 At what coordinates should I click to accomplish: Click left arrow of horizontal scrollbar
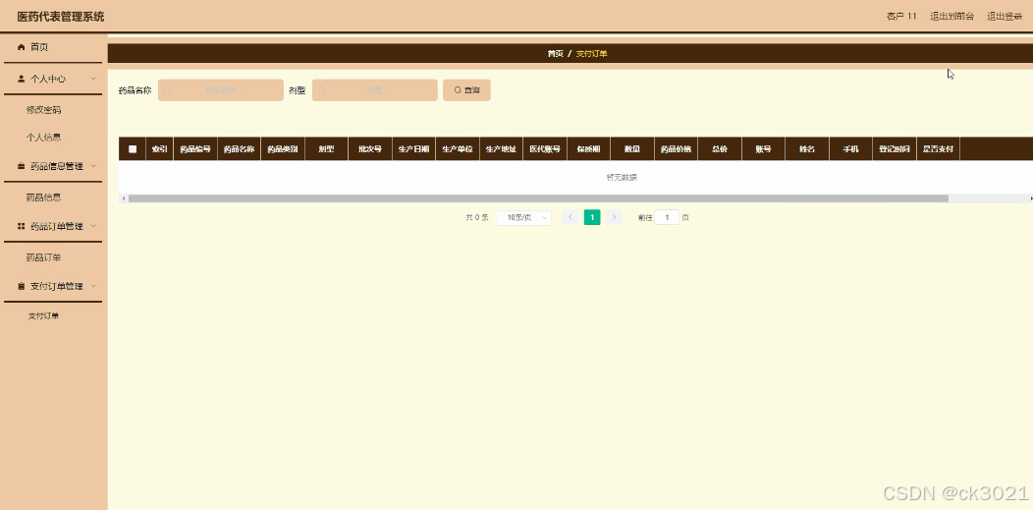tap(123, 198)
